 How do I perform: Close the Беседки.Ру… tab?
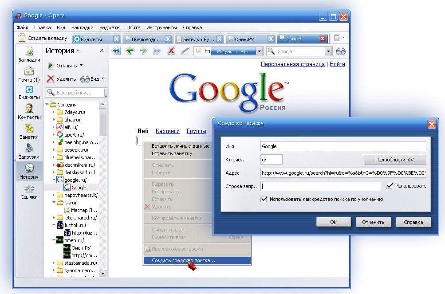[219, 39]
